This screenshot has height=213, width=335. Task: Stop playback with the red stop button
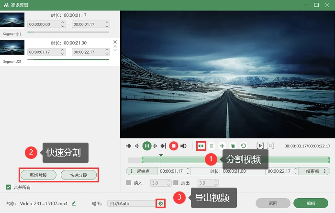tap(173, 146)
